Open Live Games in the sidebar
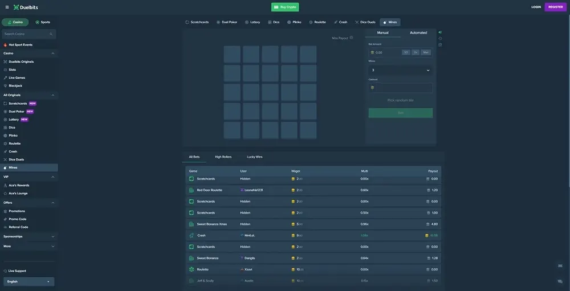570x291 pixels. click(17, 78)
